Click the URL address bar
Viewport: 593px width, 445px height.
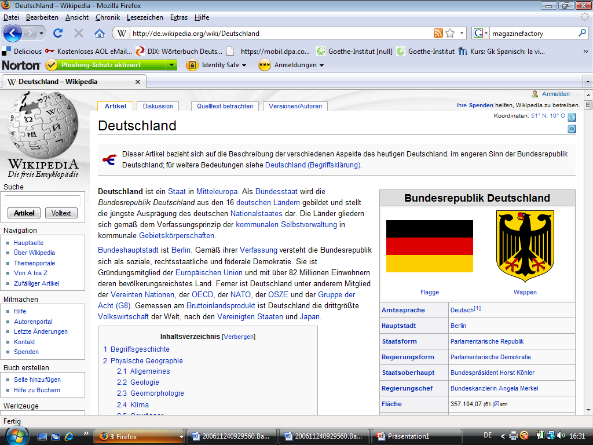coord(282,33)
